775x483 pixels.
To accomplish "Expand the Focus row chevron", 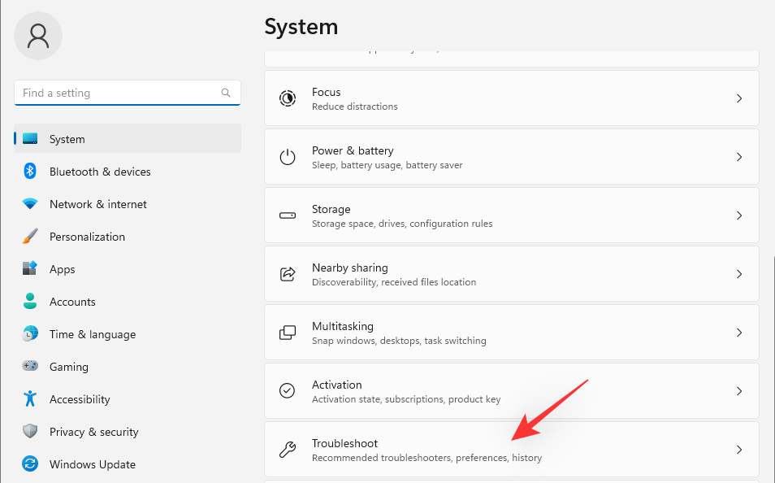I will [739, 98].
